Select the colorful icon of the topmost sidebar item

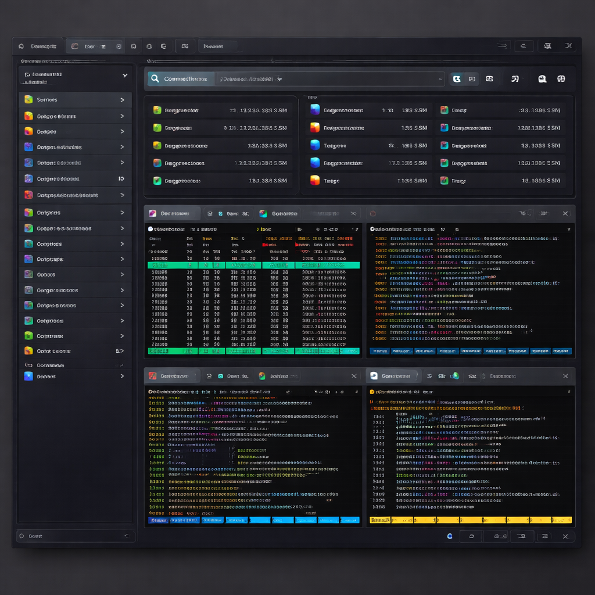pyautogui.click(x=28, y=100)
